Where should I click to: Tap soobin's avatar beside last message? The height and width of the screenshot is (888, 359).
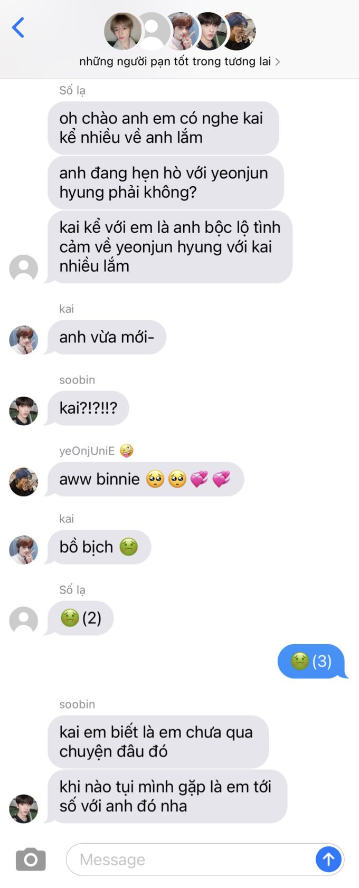[24, 808]
